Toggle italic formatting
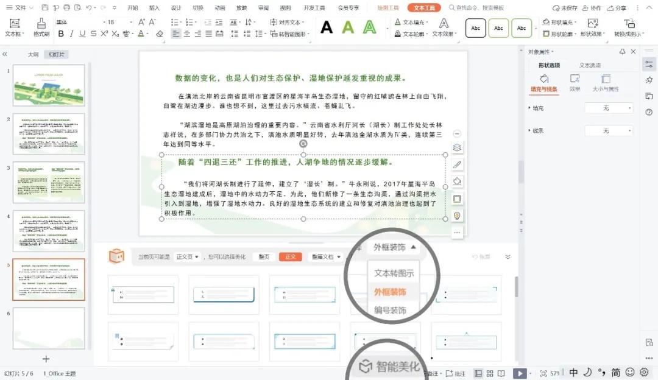 click(x=71, y=34)
